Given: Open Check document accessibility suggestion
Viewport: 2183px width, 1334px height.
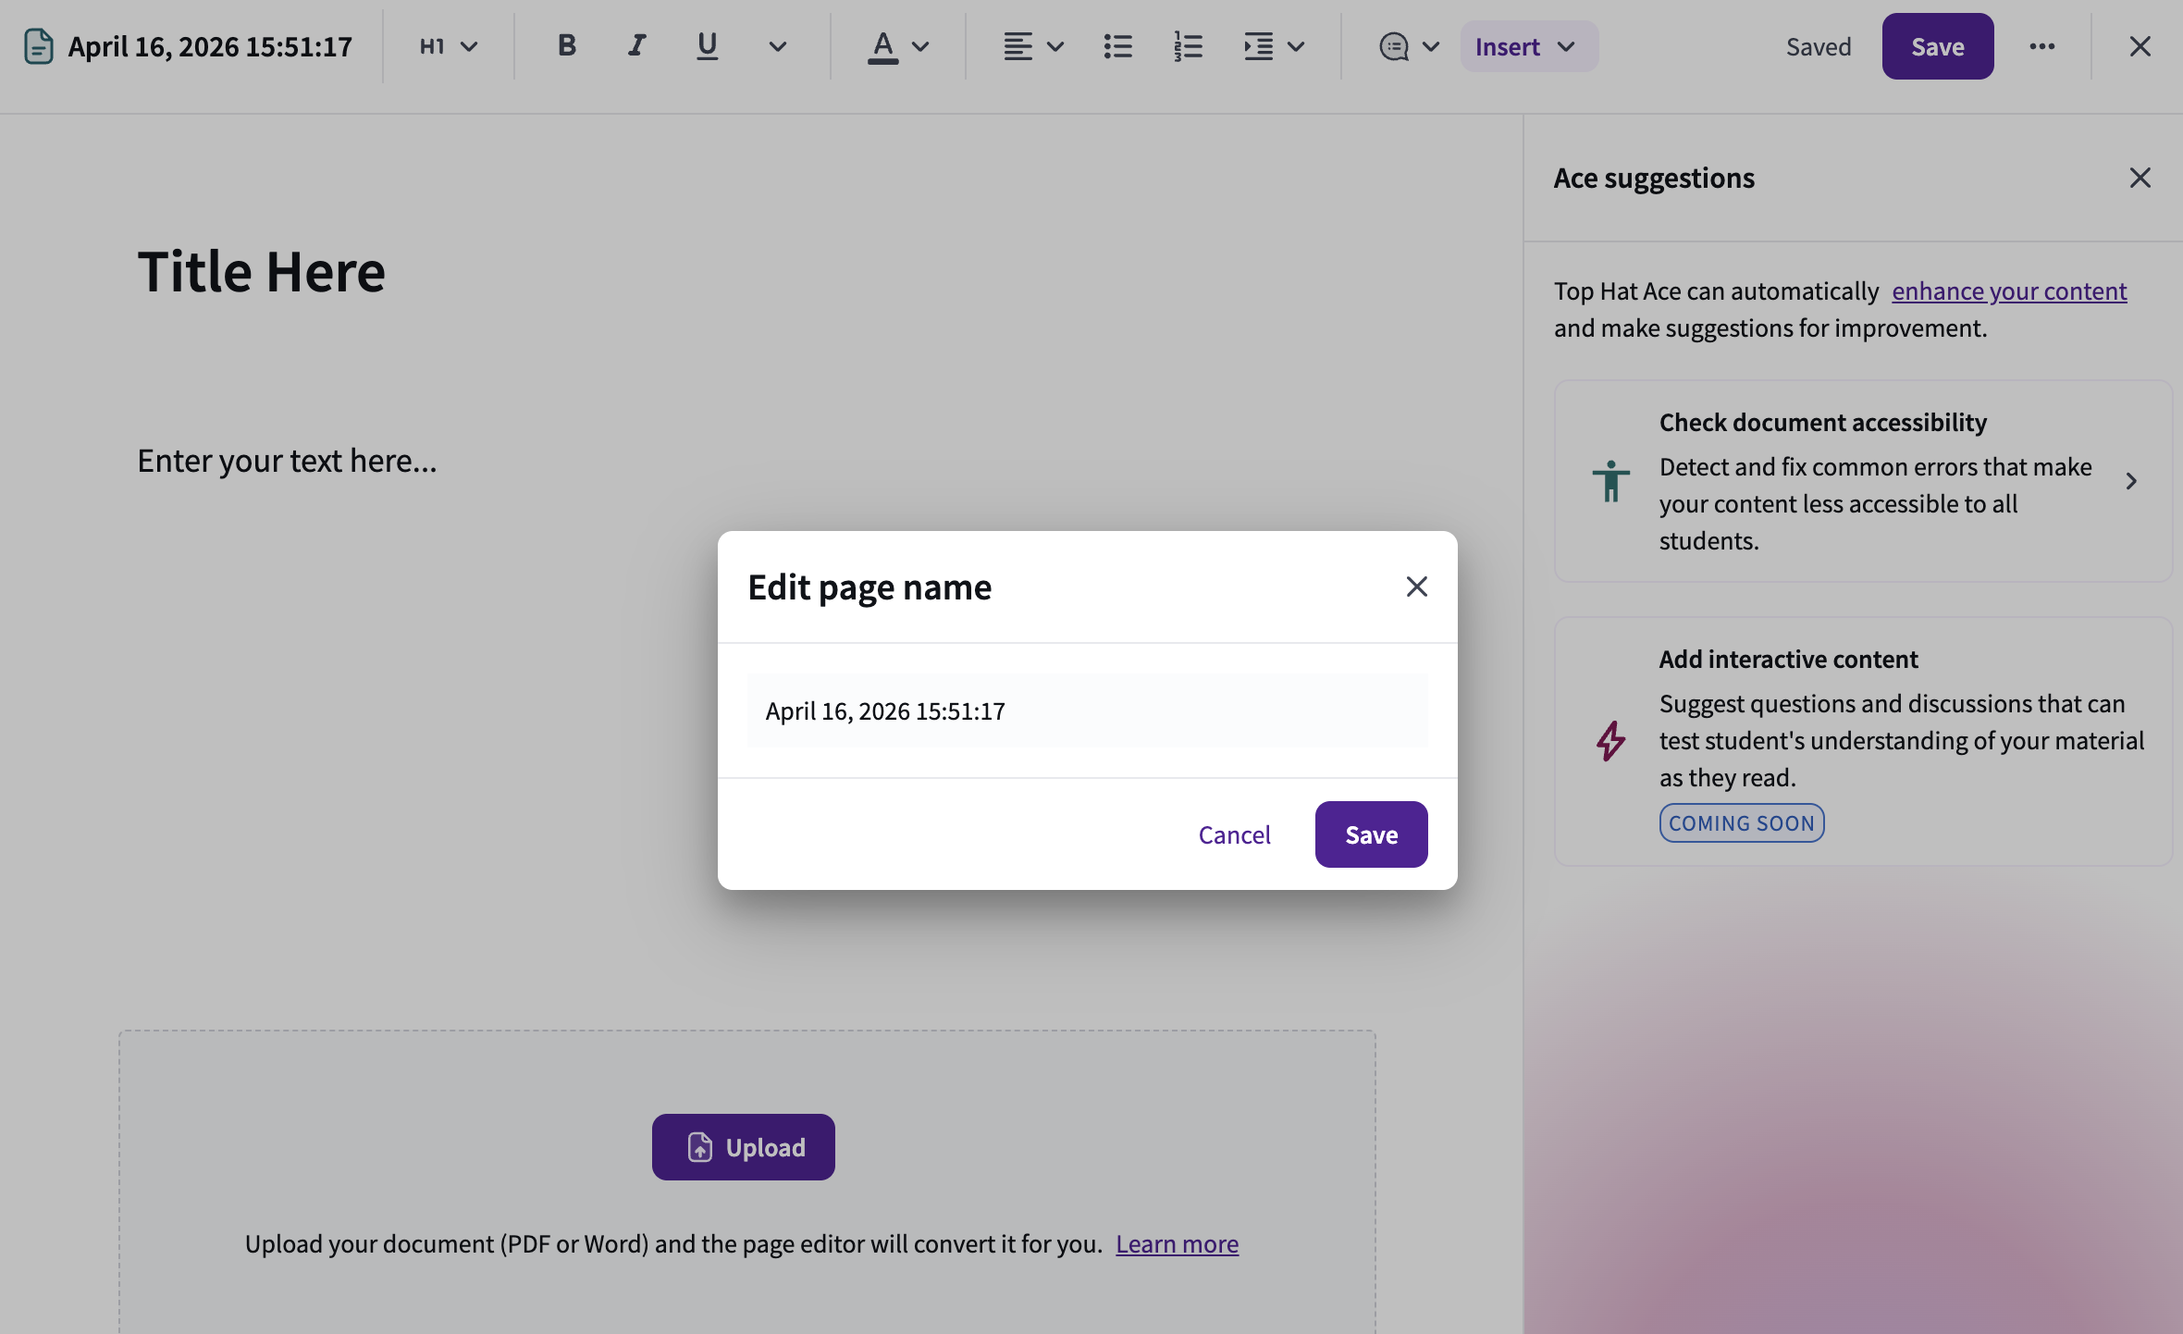Looking at the screenshot, I should [x=1863, y=481].
